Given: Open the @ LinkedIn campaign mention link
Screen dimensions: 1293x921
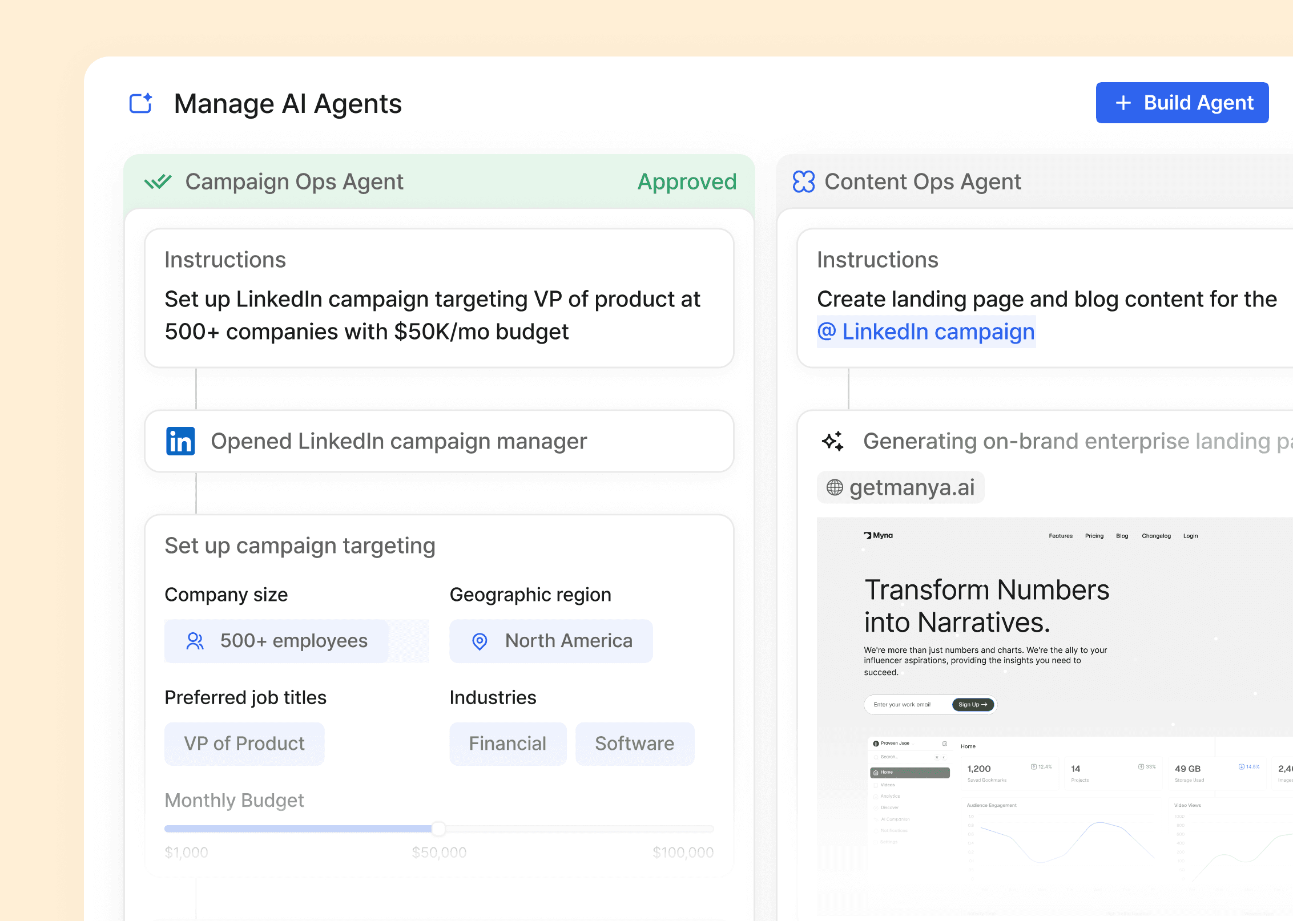Looking at the screenshot, I should (x=926, y=332).
